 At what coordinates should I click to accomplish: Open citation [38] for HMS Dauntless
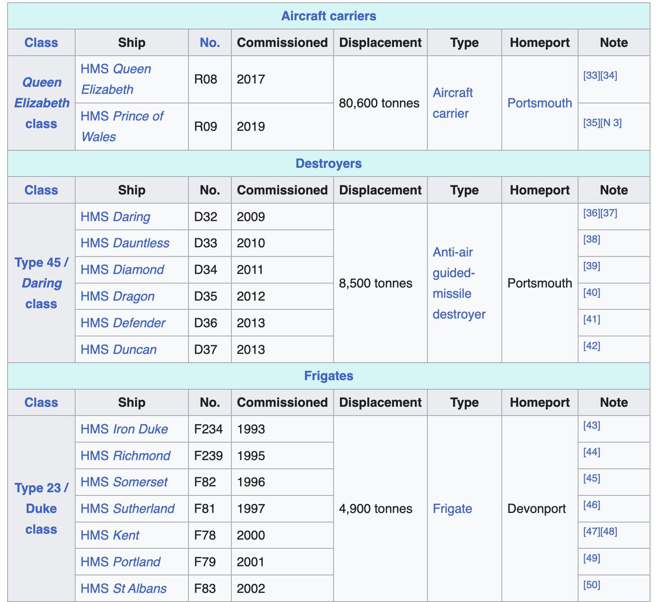[591, 239]
